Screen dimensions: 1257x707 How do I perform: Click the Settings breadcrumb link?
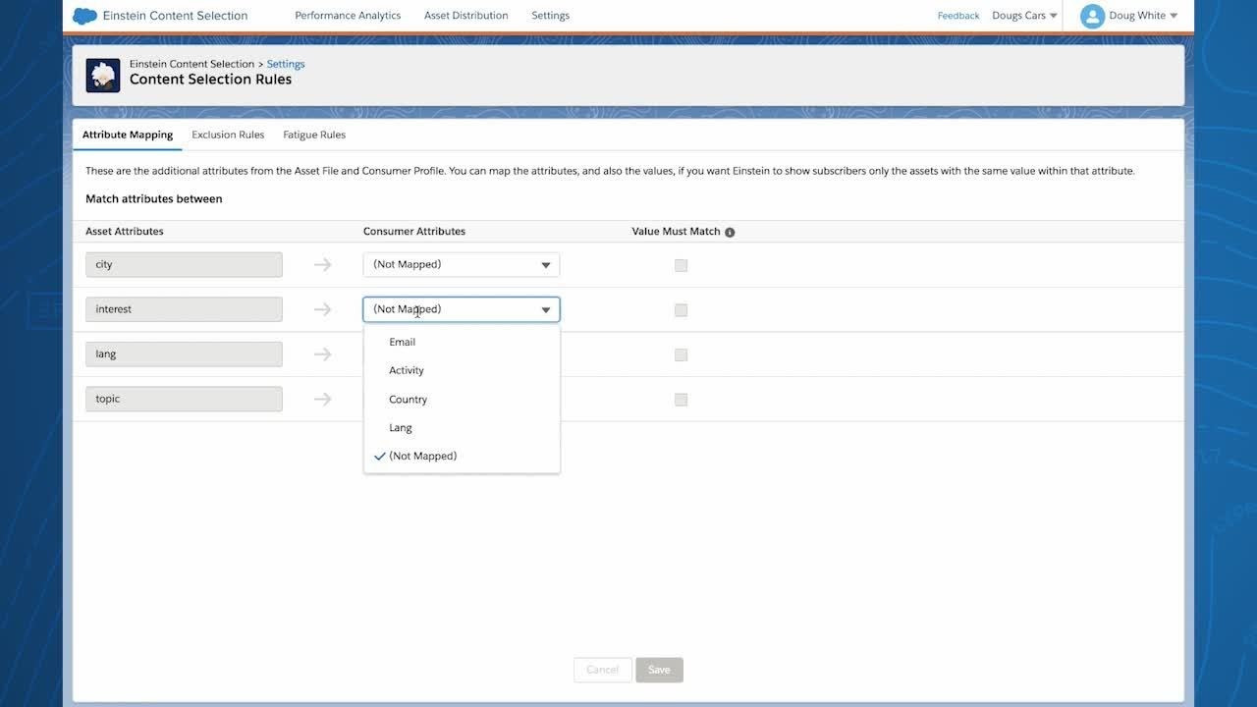coord(286,64)
